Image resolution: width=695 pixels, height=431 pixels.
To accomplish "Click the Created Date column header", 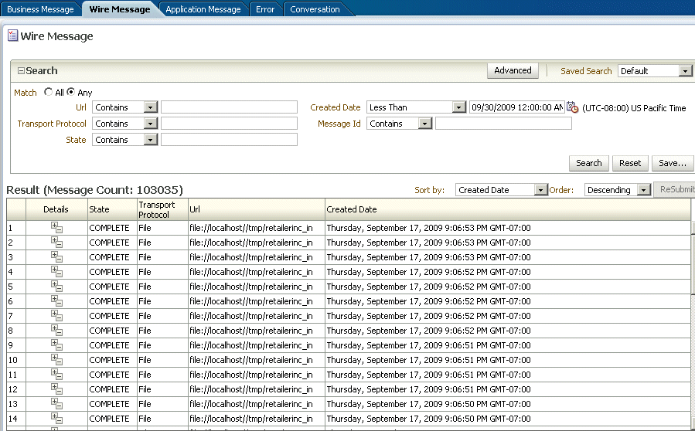I will click(507, 209).
